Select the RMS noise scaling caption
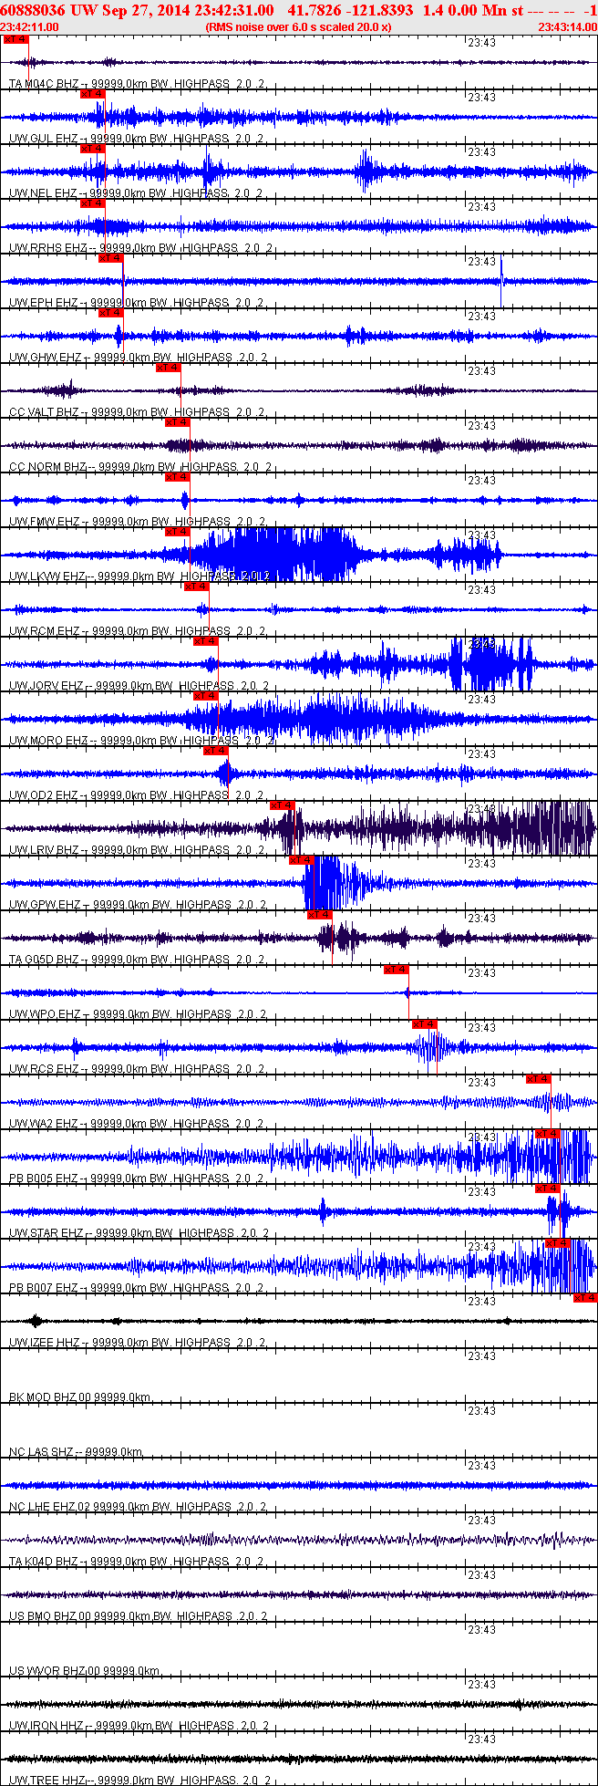Image resolution: width=598 pixels, height=1786 pixels. click(299, 27)
